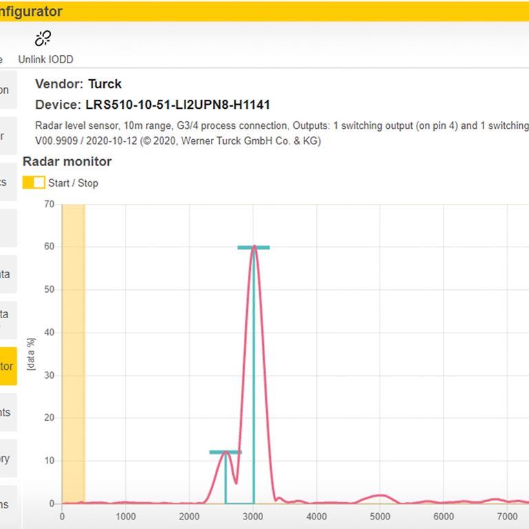Click the teal marker atop the 12% peak

tap(225, 452)
